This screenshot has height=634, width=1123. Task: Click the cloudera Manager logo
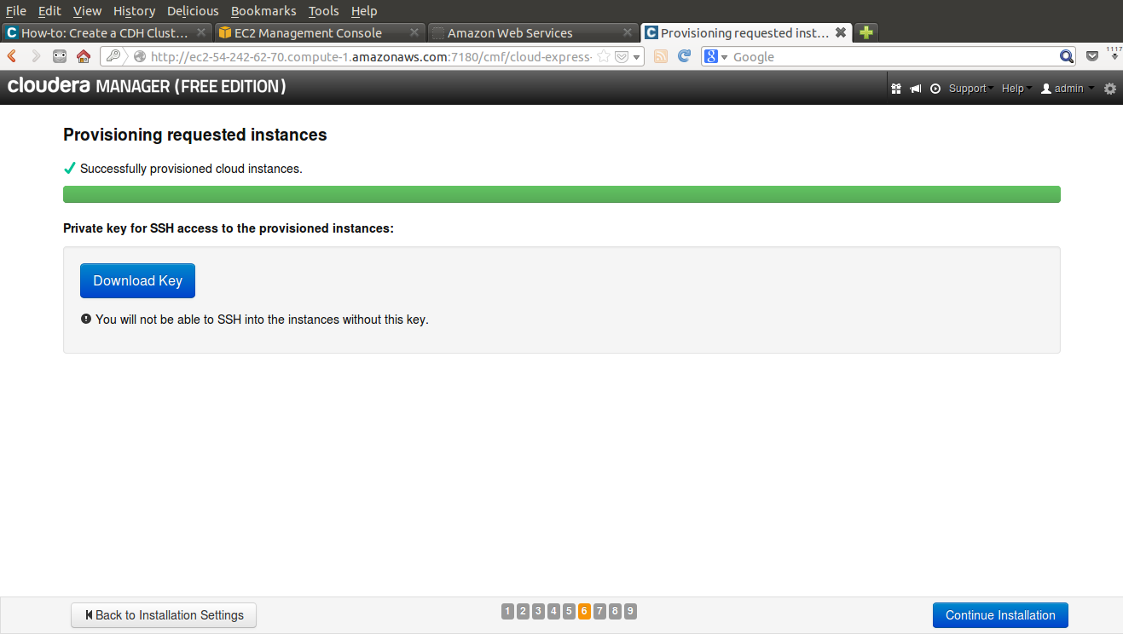[x=147, y=87]
